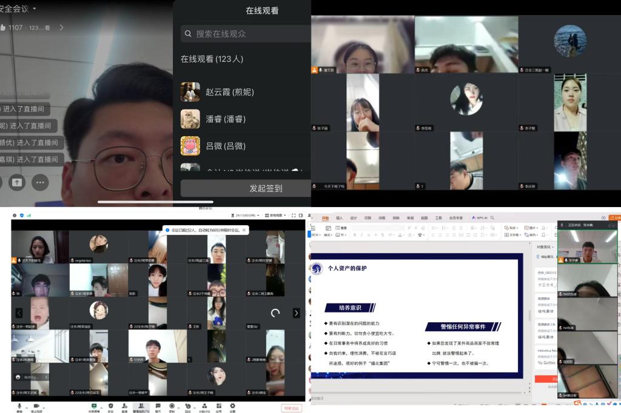
Task: Tap the share upload icon in livestream
Action: tap(17, 182)
